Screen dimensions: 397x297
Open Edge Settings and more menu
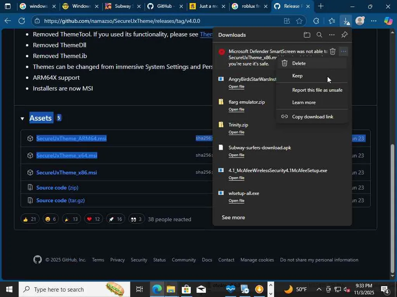tap(373, 21)
